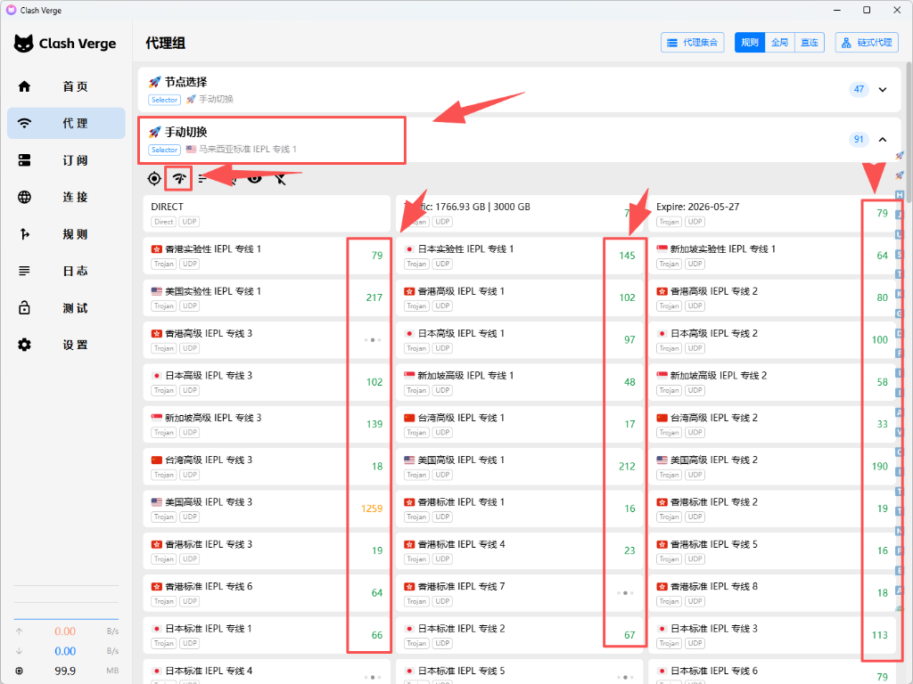Toggle the eye display icon in group toolbar

254,178
